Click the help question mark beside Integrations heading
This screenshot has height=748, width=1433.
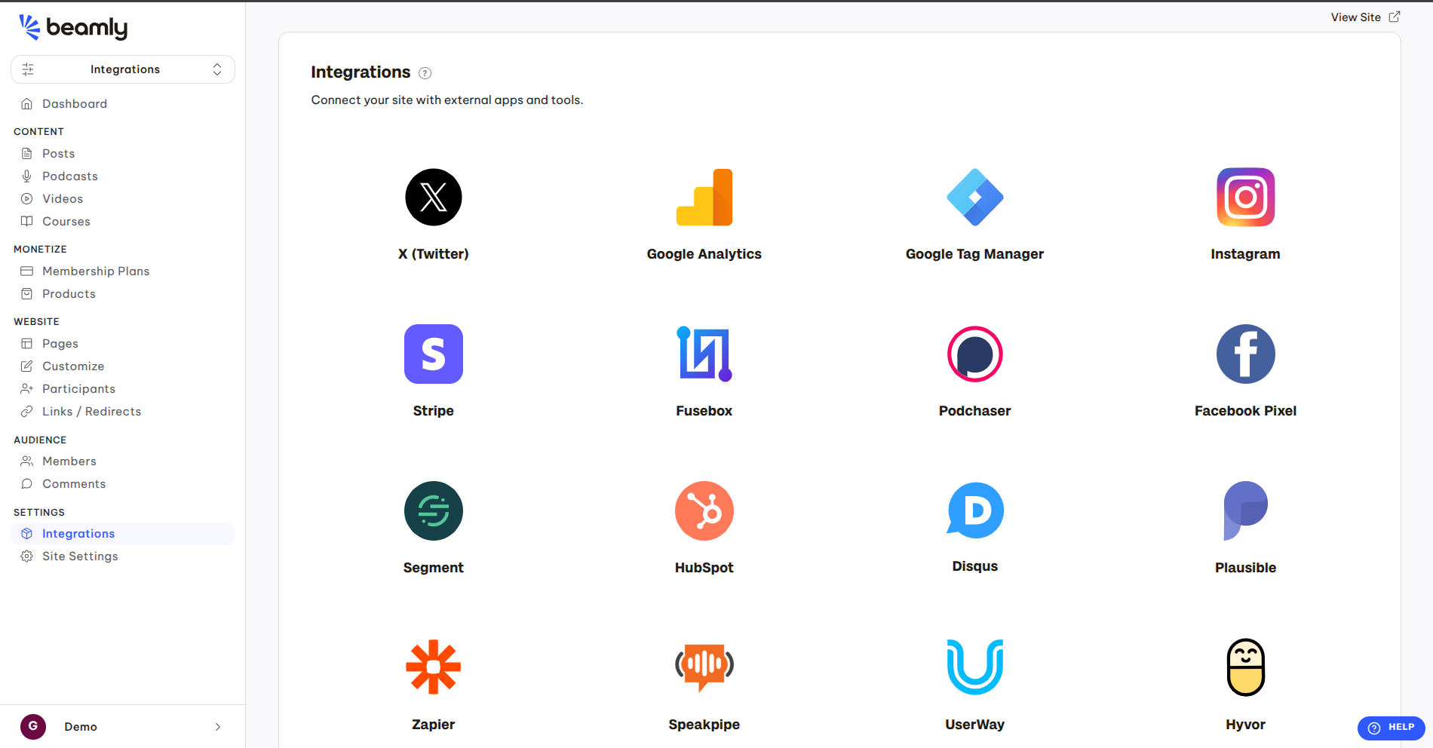pyautogui.click(x=425, y=73)
